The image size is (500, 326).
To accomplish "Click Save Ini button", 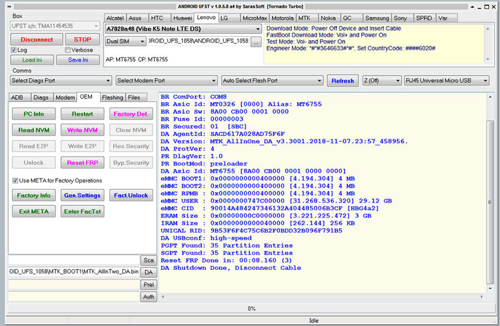I will point(78,60).
